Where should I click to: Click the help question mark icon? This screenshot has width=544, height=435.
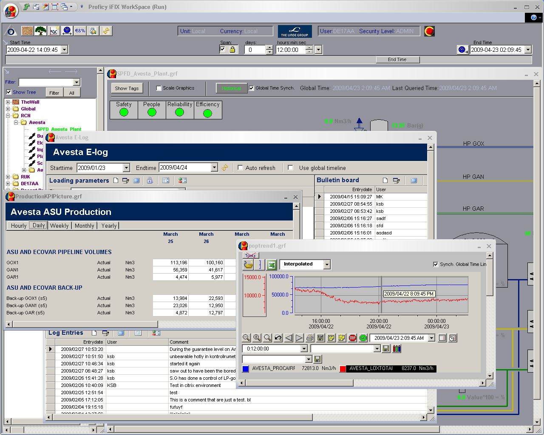534,17
